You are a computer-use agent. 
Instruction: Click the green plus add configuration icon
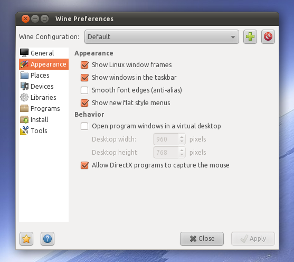click(250, 36)
